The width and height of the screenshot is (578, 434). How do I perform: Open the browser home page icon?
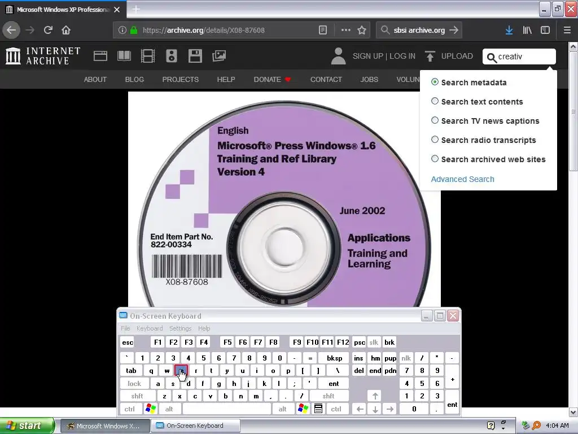coord(66,30)
